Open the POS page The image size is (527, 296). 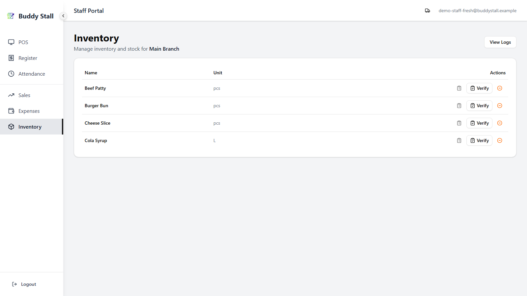point(32,42)
